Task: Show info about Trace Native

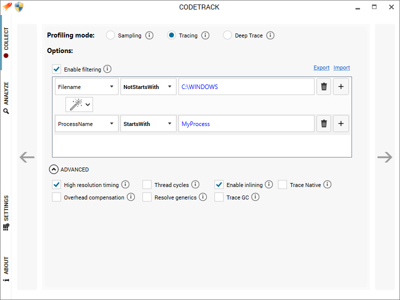Action: 327,184
